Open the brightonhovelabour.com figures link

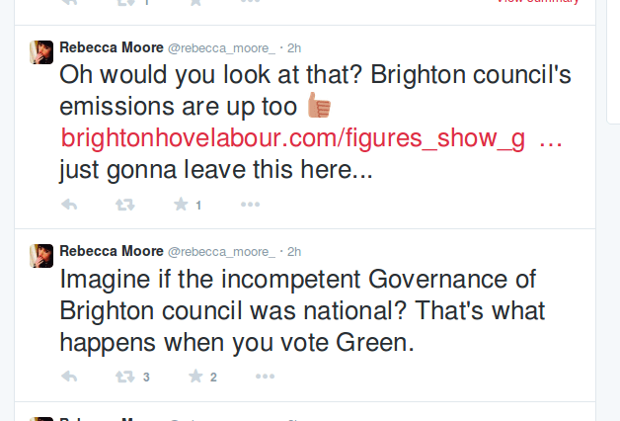click(x=292, y=138)
